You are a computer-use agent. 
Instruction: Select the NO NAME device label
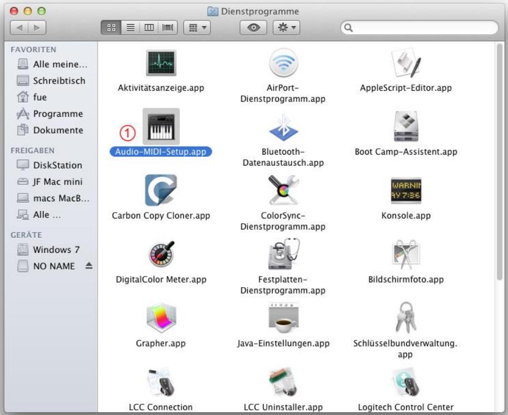(x=54, y=266)
